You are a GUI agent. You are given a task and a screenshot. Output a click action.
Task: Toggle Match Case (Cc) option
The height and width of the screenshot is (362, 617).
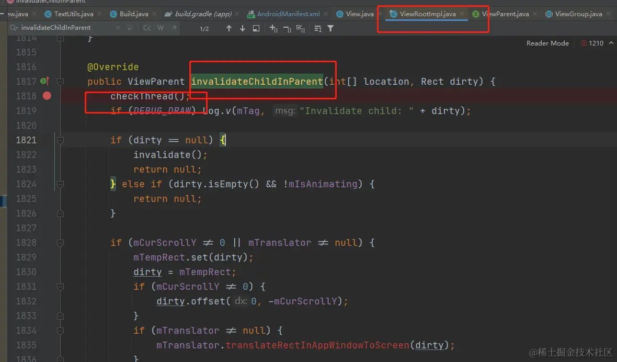(147, 28)
